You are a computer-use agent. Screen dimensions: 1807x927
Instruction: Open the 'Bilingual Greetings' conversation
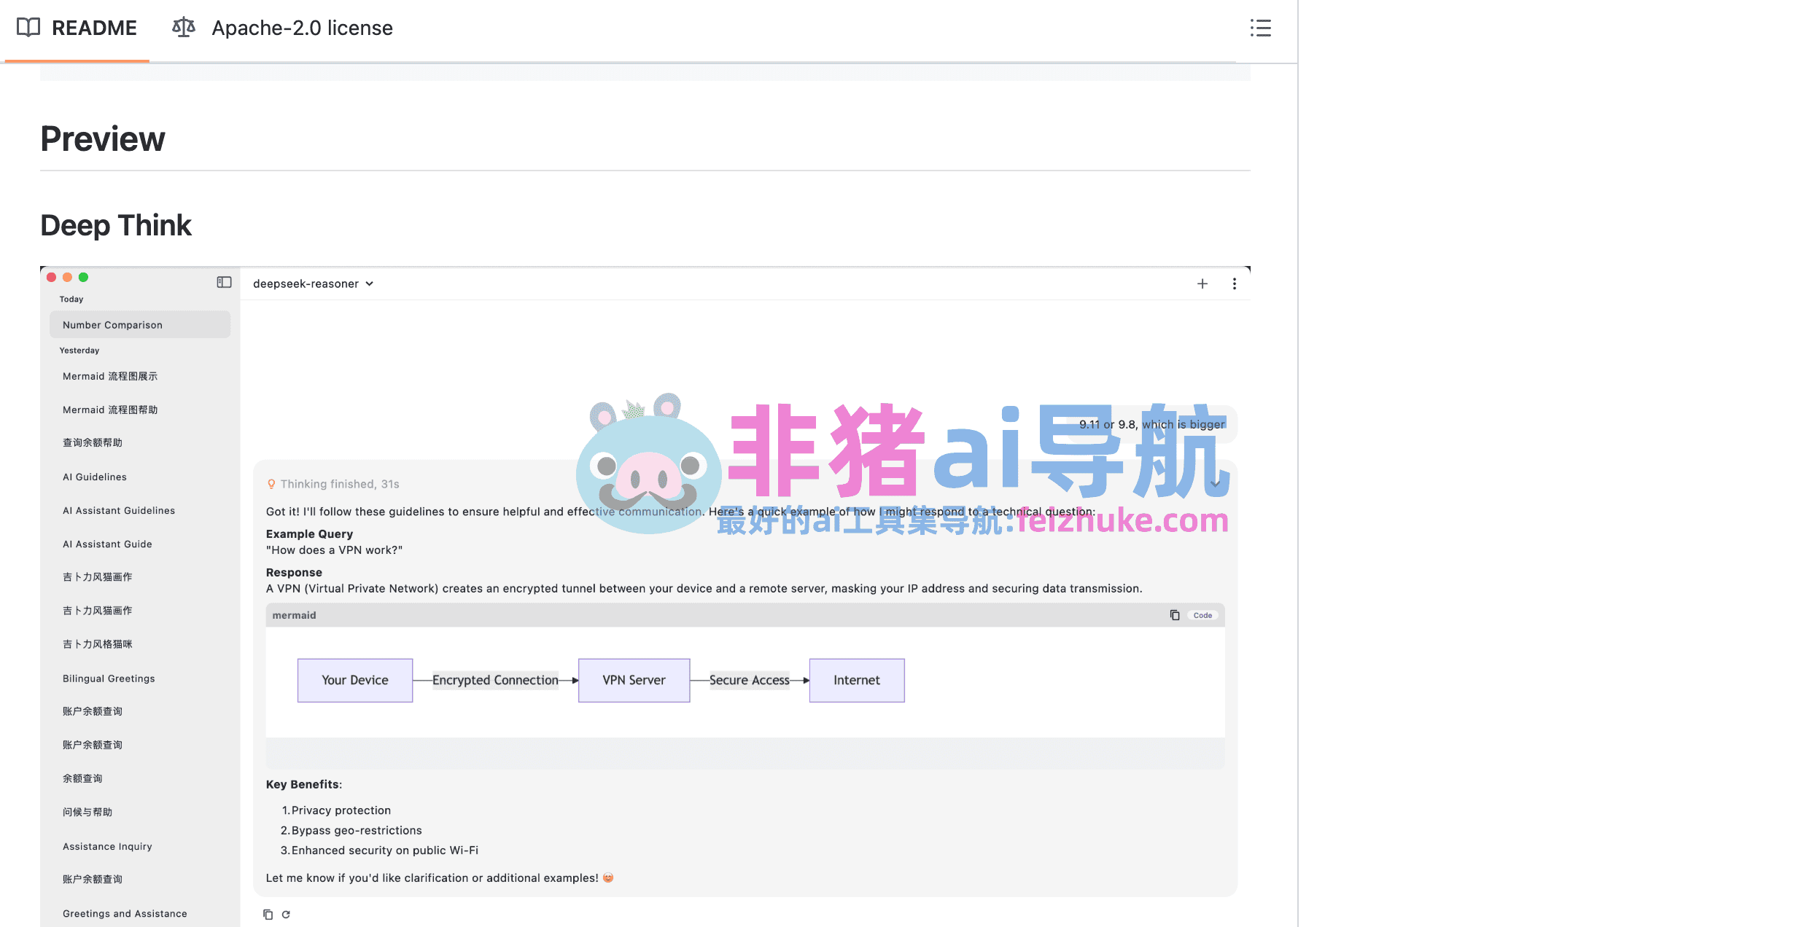[x=108, y=678]
